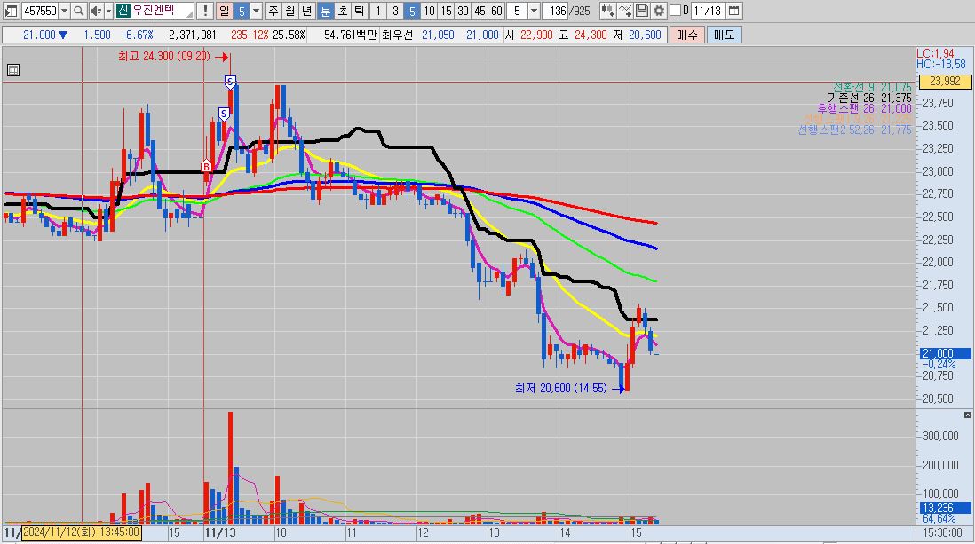
Task: Select 일 daily chart period
Action: point(224,11)
